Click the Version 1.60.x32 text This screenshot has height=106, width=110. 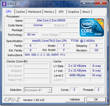(x=34, y=100)
